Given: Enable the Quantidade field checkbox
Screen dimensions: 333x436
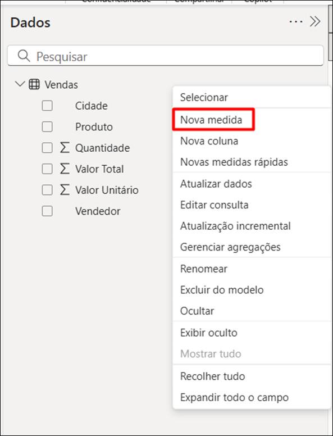Looking at the screenshot, I should 47,148.
